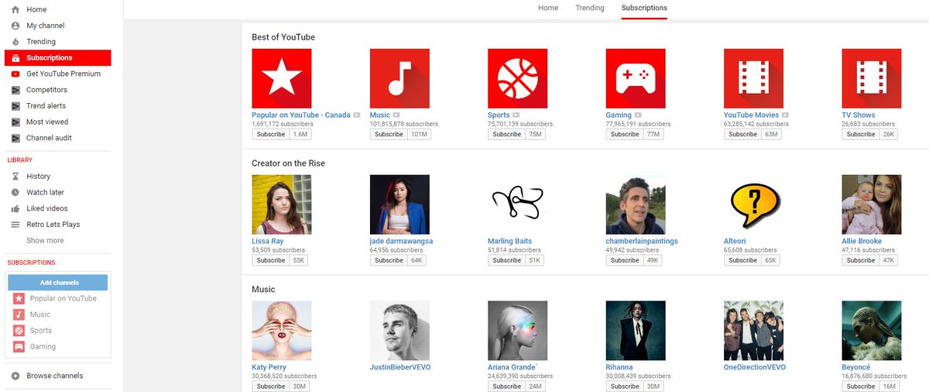Screen dimensions: 929x392
Task: Select the Subscriptions tab at top
Action: (644, 8)
